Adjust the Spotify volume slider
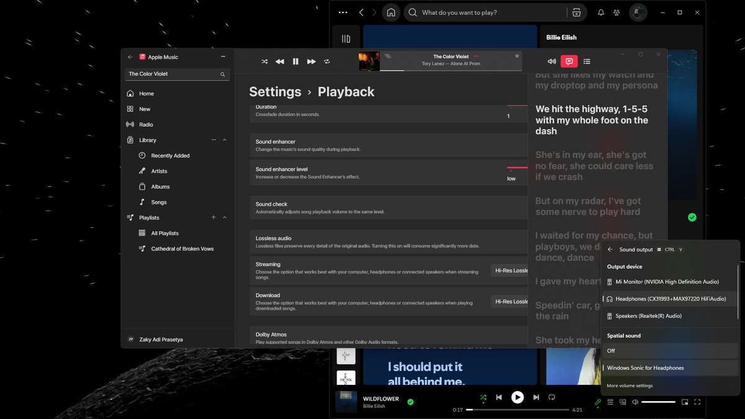This screenshot has width=745, height=419. [658, 402]
